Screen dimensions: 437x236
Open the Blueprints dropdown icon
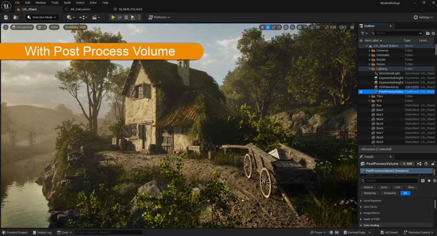83,17
